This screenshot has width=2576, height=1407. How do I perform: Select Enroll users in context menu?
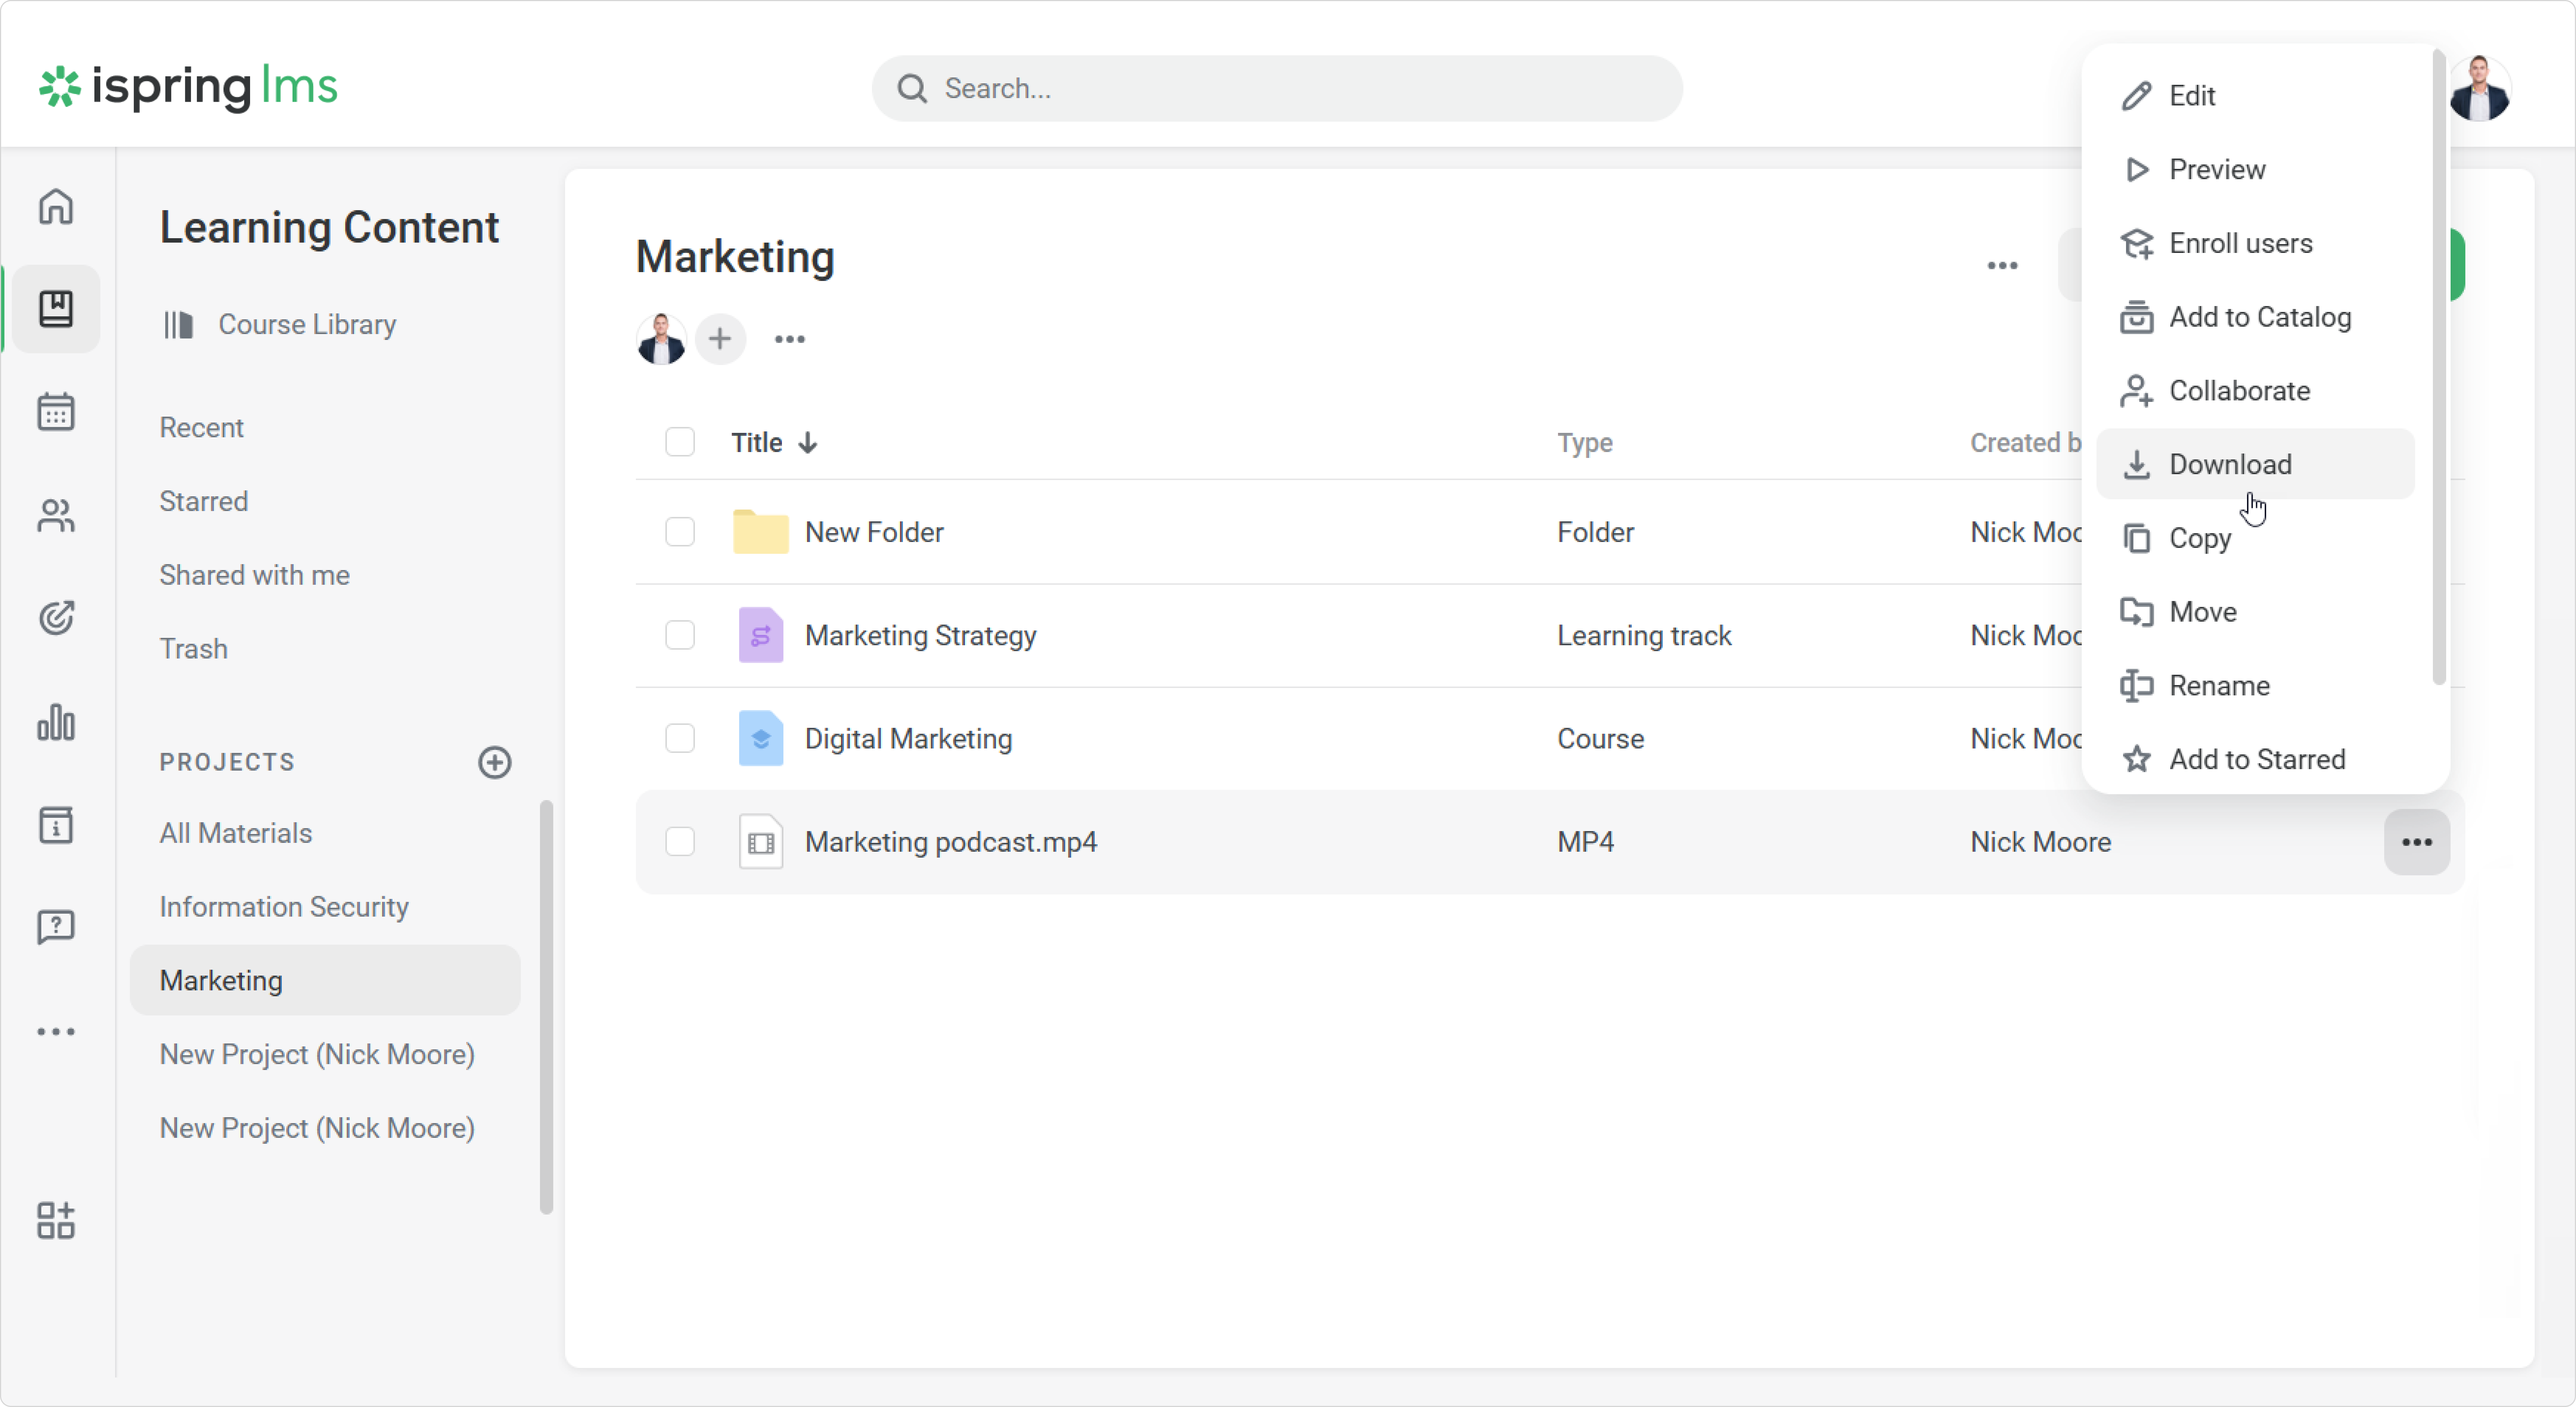point(2240,244)
